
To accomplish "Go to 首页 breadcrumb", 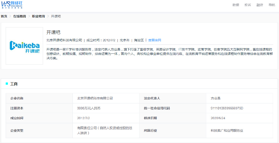I will pos(4,16).
